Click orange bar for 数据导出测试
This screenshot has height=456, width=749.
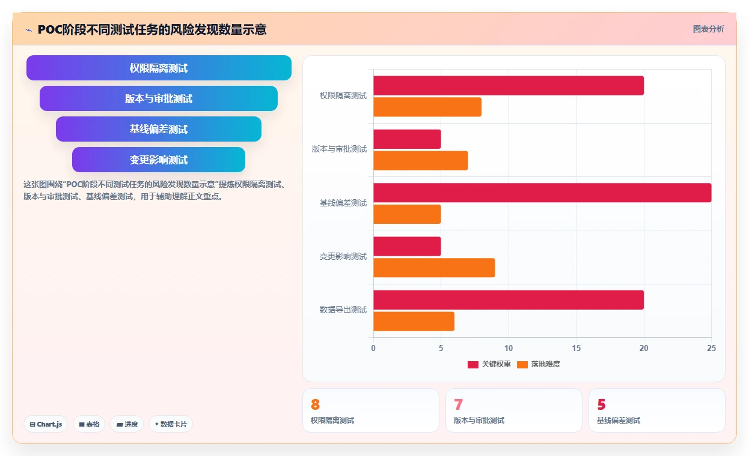click(x=414, y=322)
